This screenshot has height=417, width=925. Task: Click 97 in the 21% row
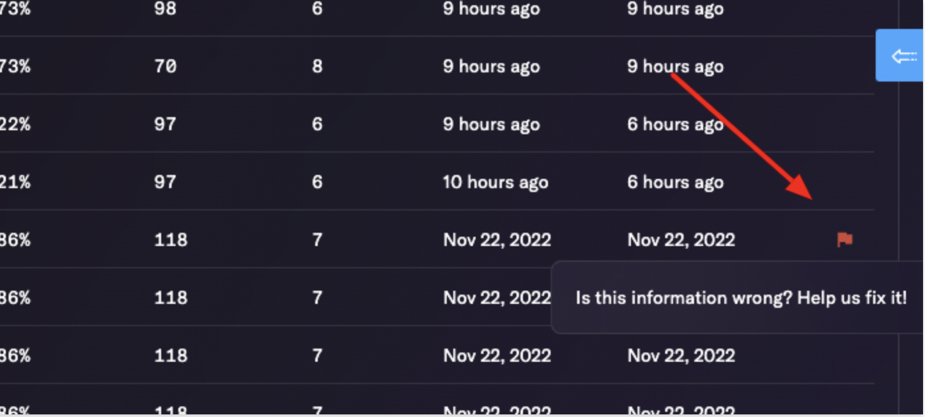pos(165,182)
